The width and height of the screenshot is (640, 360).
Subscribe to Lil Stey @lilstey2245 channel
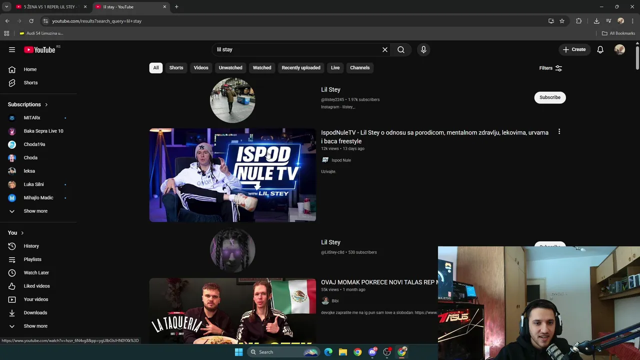550,97
